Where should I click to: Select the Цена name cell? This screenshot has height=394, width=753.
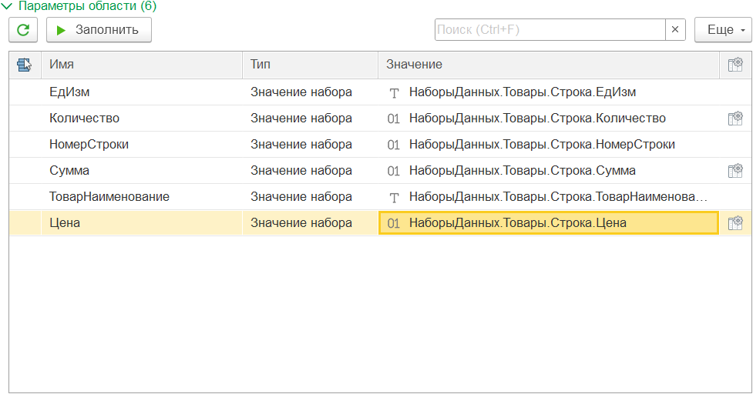pyautogui.click(x=142, y=223)
